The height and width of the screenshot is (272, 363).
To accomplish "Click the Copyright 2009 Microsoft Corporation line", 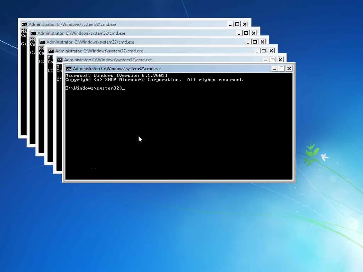I will [x=155, y=80].
